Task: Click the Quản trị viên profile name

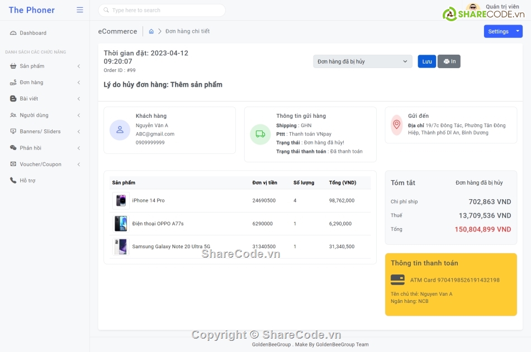Action: [502, 7]
